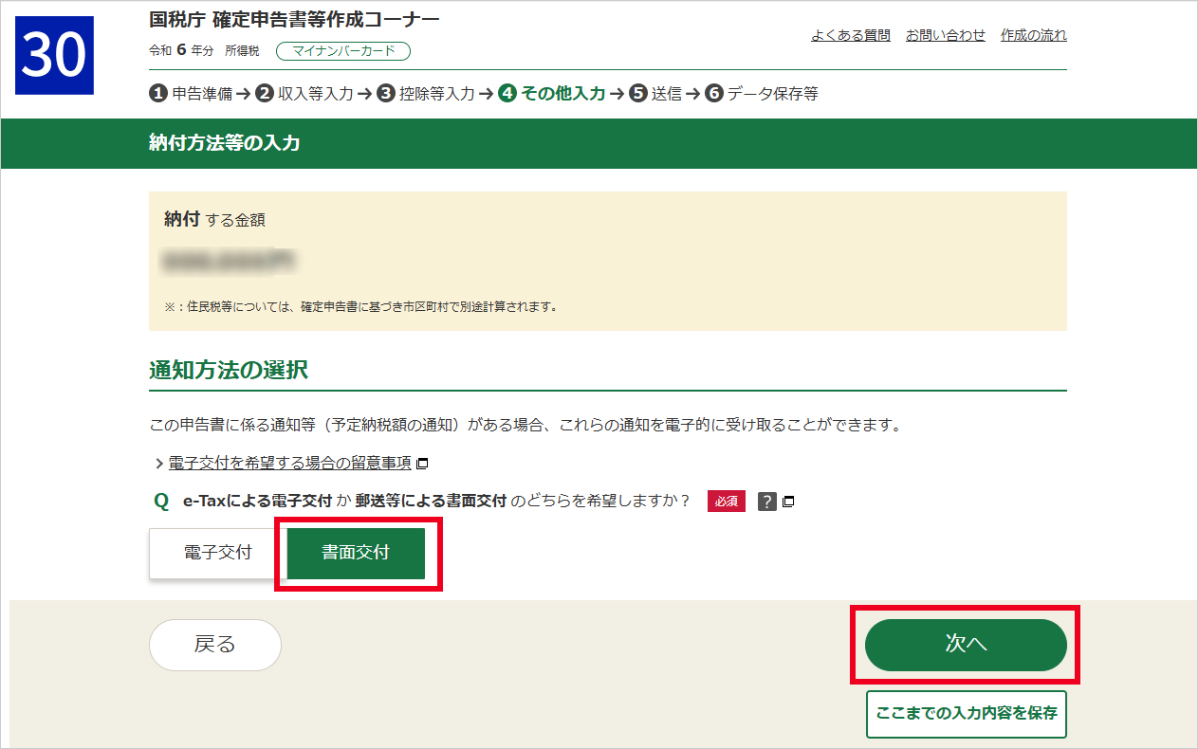The image size is (1198, 749).
Task: Expand chevron before 電子交付を希望する場合の留意事項
Action: (x=158, y=464)
